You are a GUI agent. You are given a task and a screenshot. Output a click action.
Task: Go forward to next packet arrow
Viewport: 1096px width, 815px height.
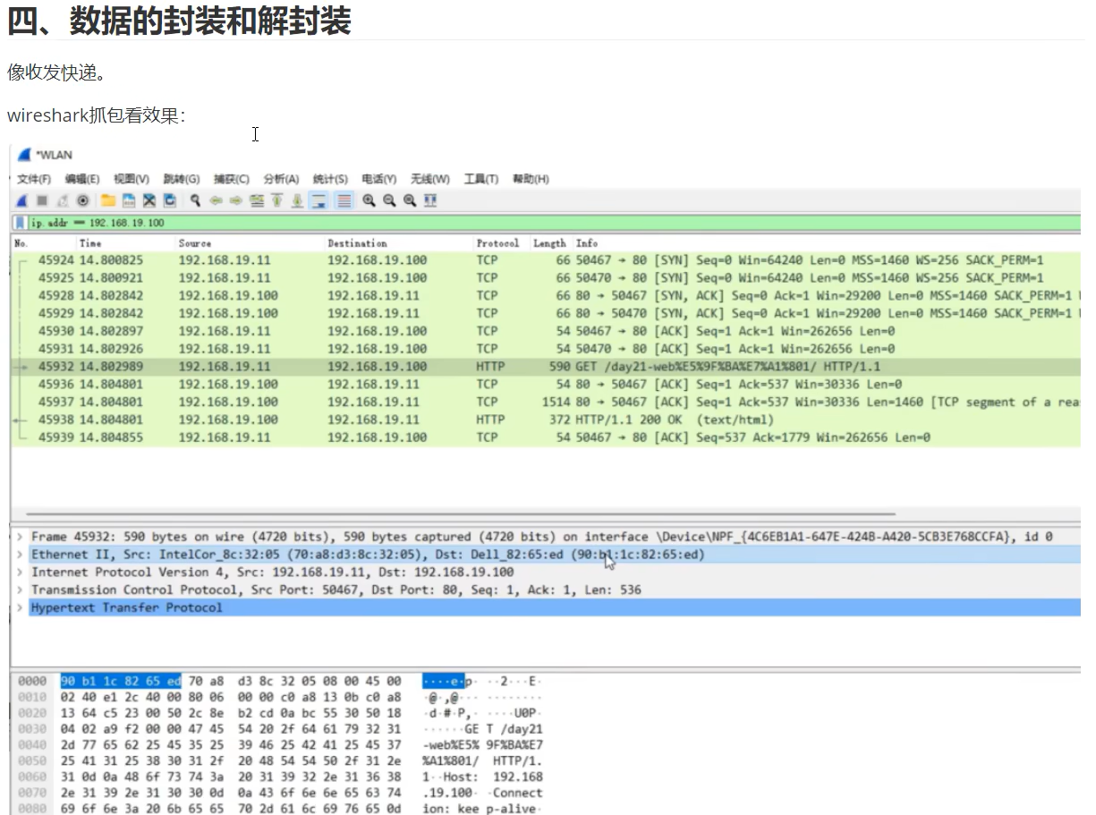236,201
